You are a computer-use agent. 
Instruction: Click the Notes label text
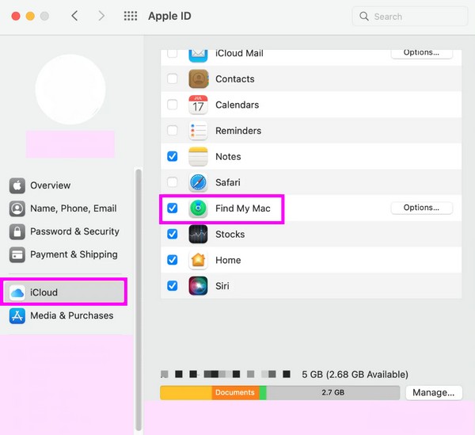click(228, 156)
